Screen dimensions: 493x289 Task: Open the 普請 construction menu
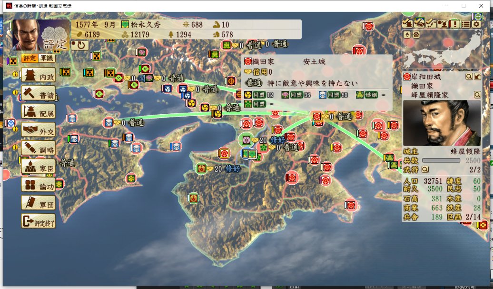[39, 93]
